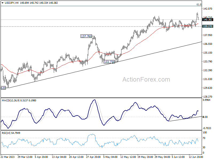Image resolution: width=214 pixels, height=160 pixels.
Task: Click the 27 Apr 20:00 time label
Action: (x=93, y=157)
